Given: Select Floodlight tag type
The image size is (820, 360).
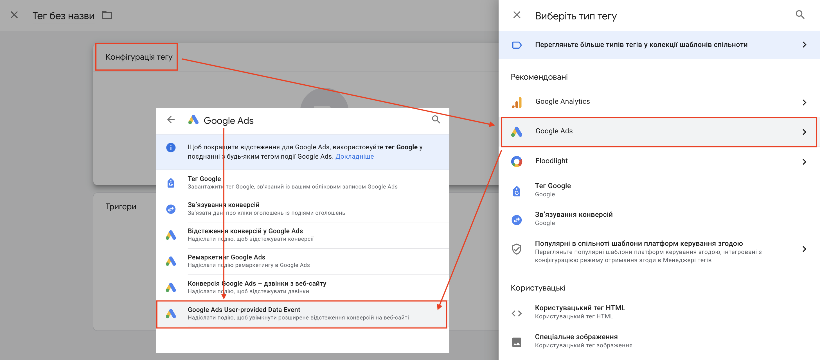Looking at the screenshot, I should tap(659, 161).
